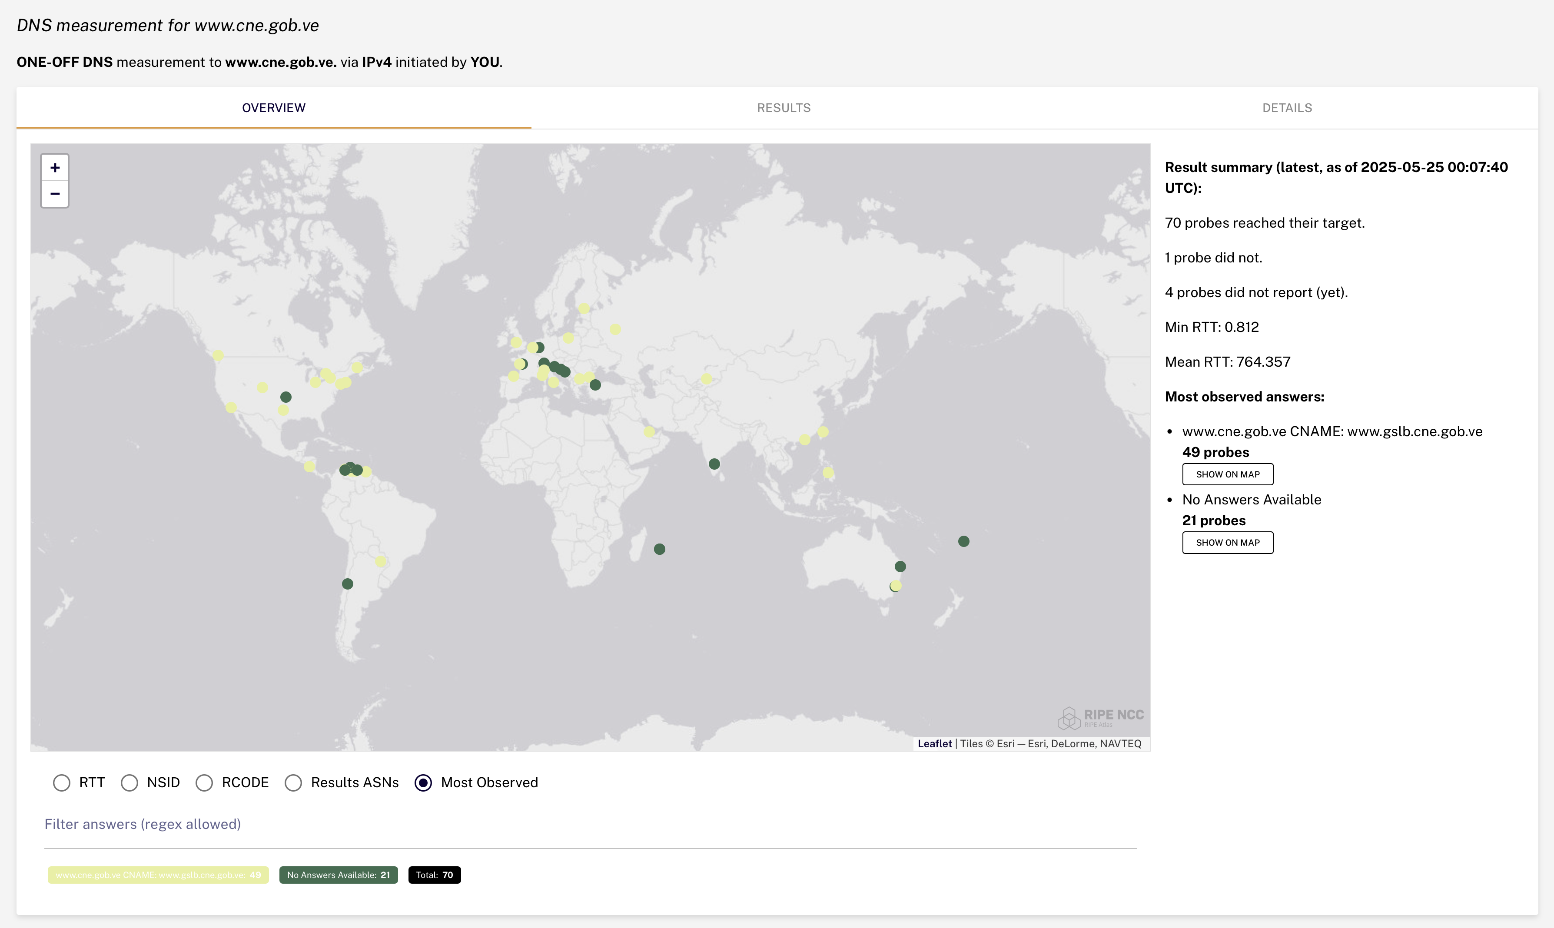Focus the Filter answers regex field
Screen dimensions: 1554x928
[x=590, y=825]
